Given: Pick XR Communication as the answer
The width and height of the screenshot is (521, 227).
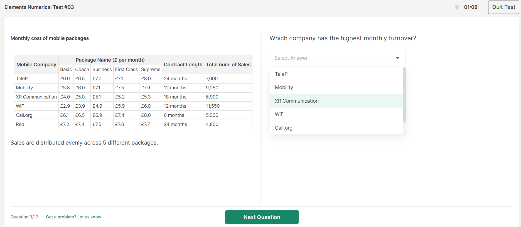Looking at the screenshot, I should pos(296,101).
